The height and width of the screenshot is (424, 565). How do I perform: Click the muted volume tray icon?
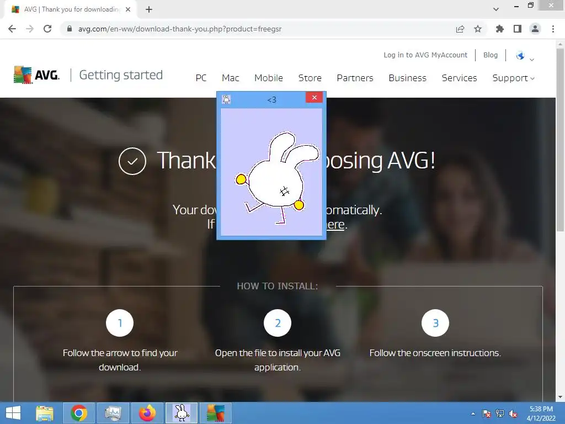click(513, 414)
